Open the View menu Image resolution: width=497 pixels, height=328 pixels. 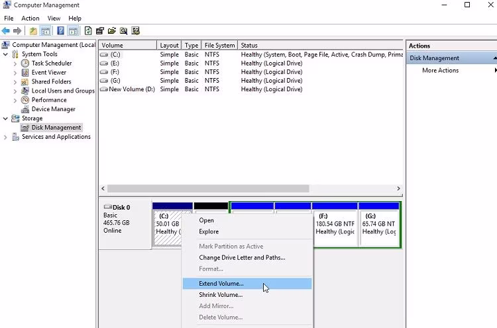point(54,19)
